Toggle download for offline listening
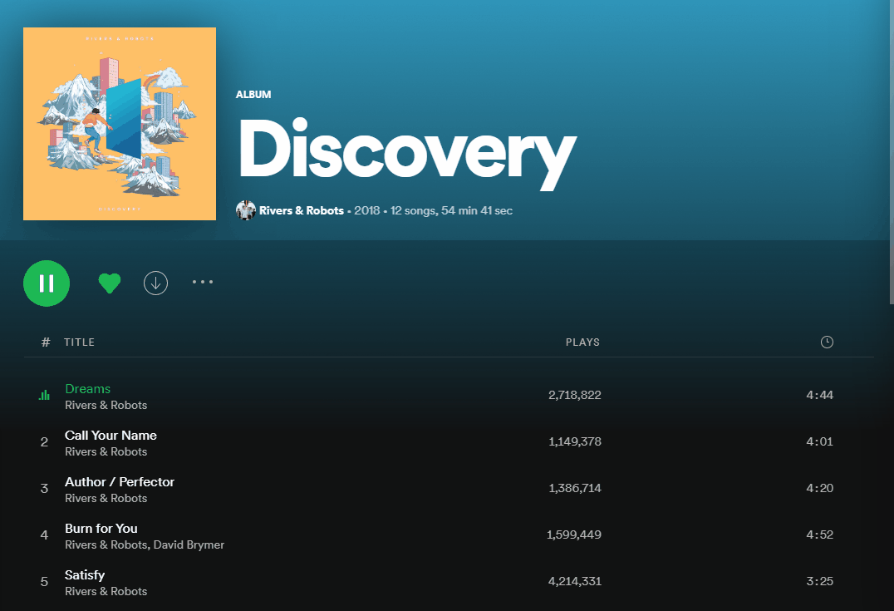The width and height of the screenshot is (894, 611). [155, 283]
